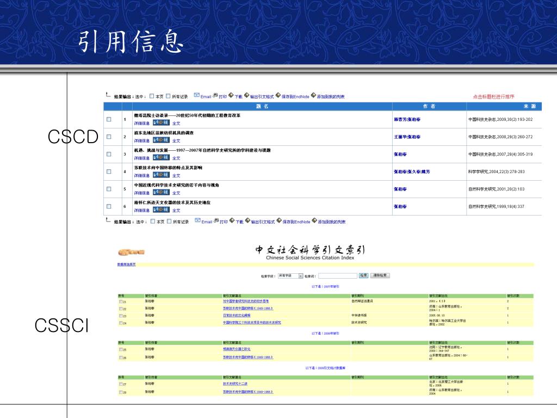Click into the 检索词 search text field

point(337,276)
